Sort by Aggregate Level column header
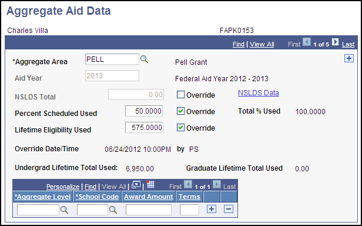Image resolution: width=362 pixels, height=226 pixels. [x=42, y=197]
